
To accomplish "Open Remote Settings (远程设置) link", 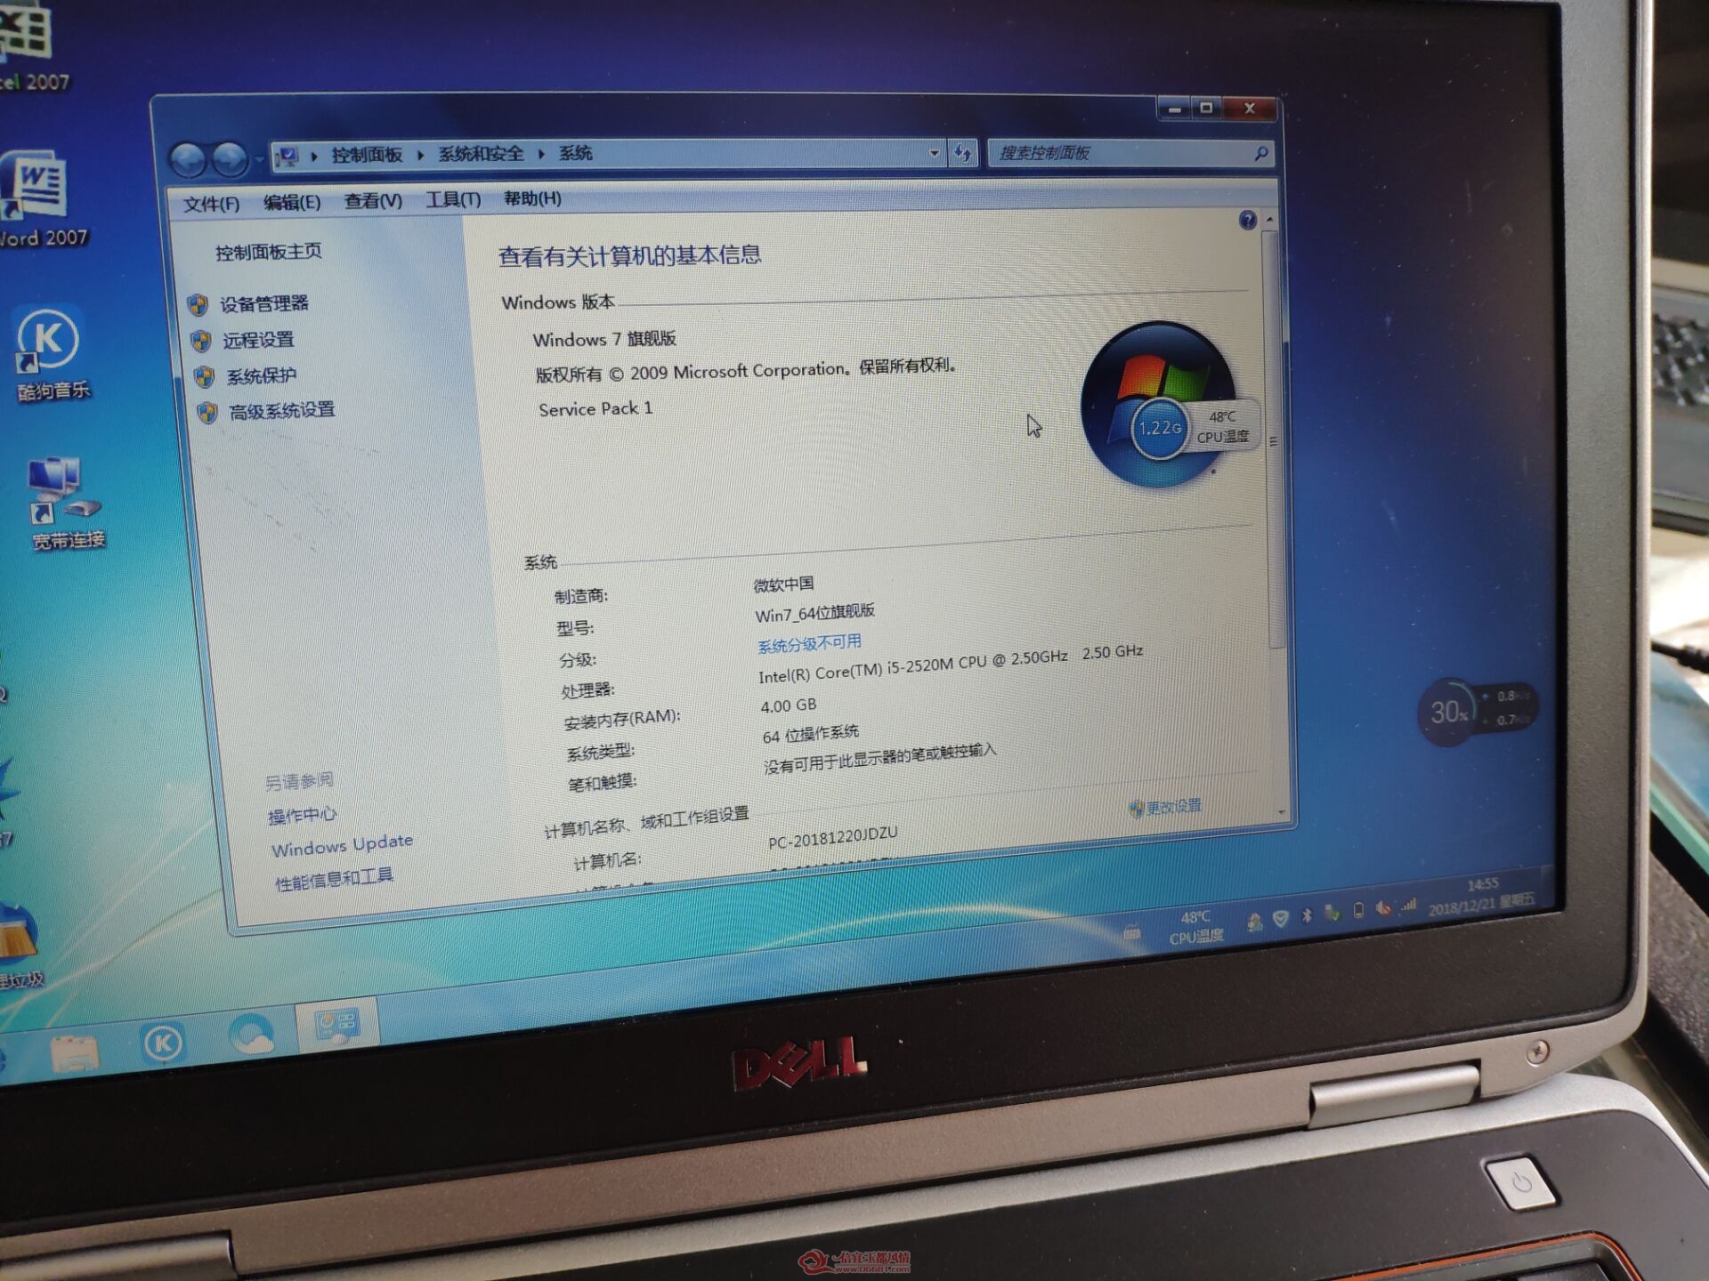I will (x=258, y=340).
